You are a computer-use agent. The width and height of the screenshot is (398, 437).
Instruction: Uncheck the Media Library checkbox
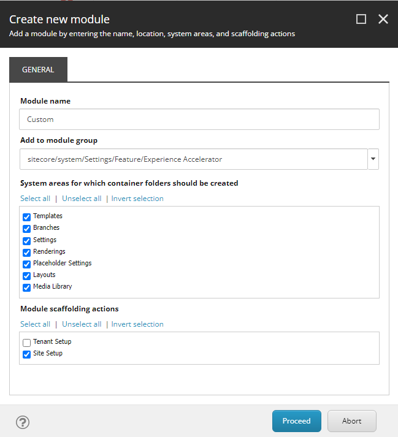(26, 287)
